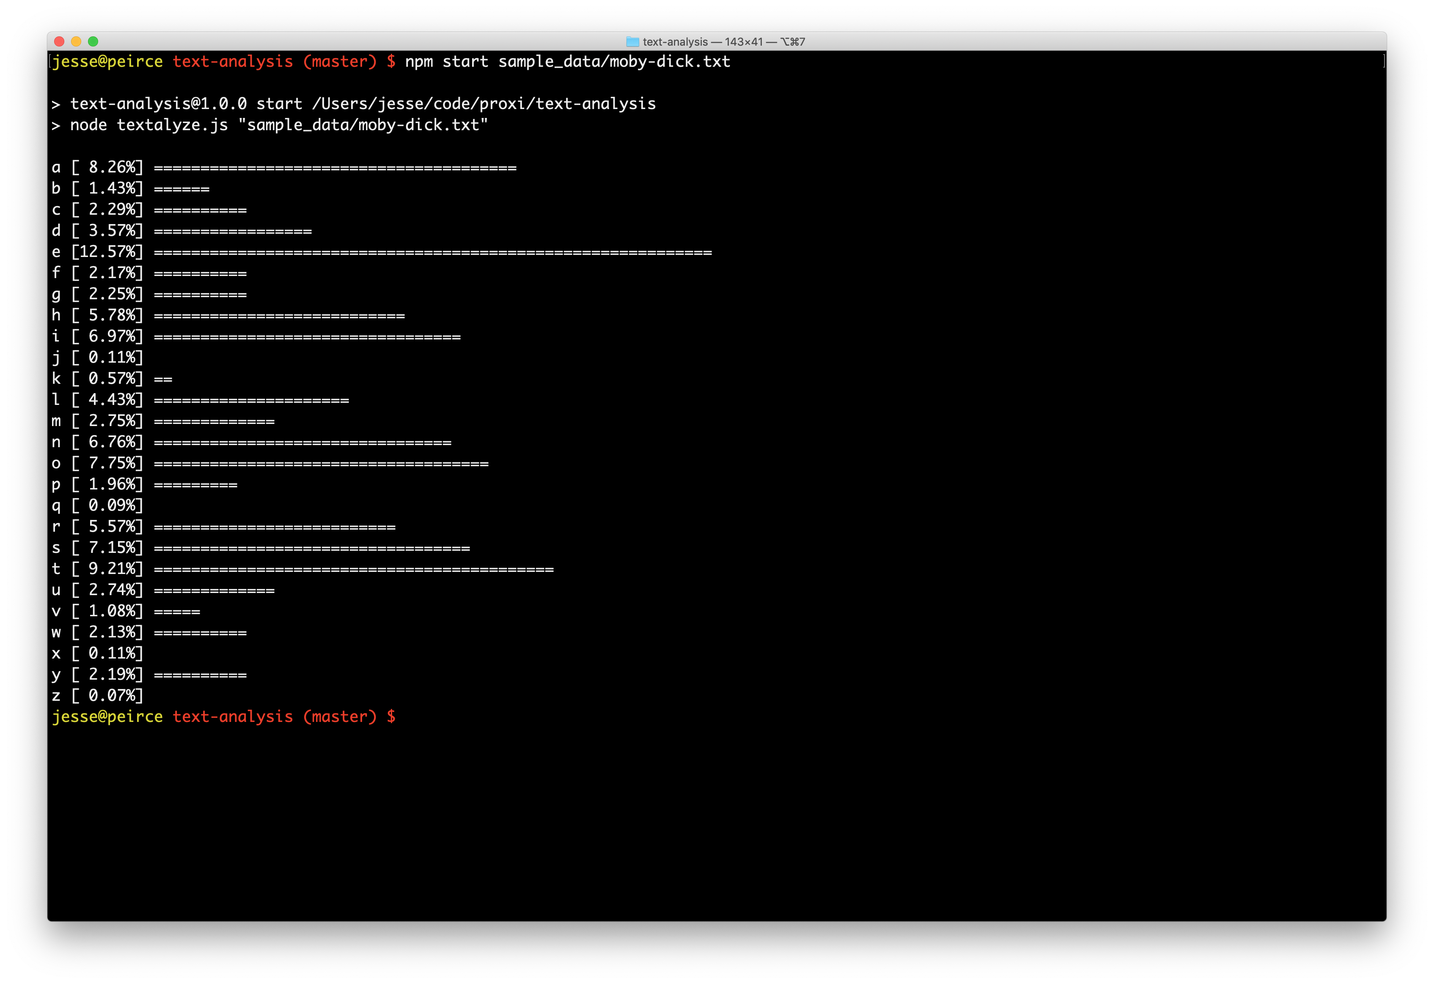Click the bar for letter t
This screenshot has height=984, width=1434.
pos(353,569)
